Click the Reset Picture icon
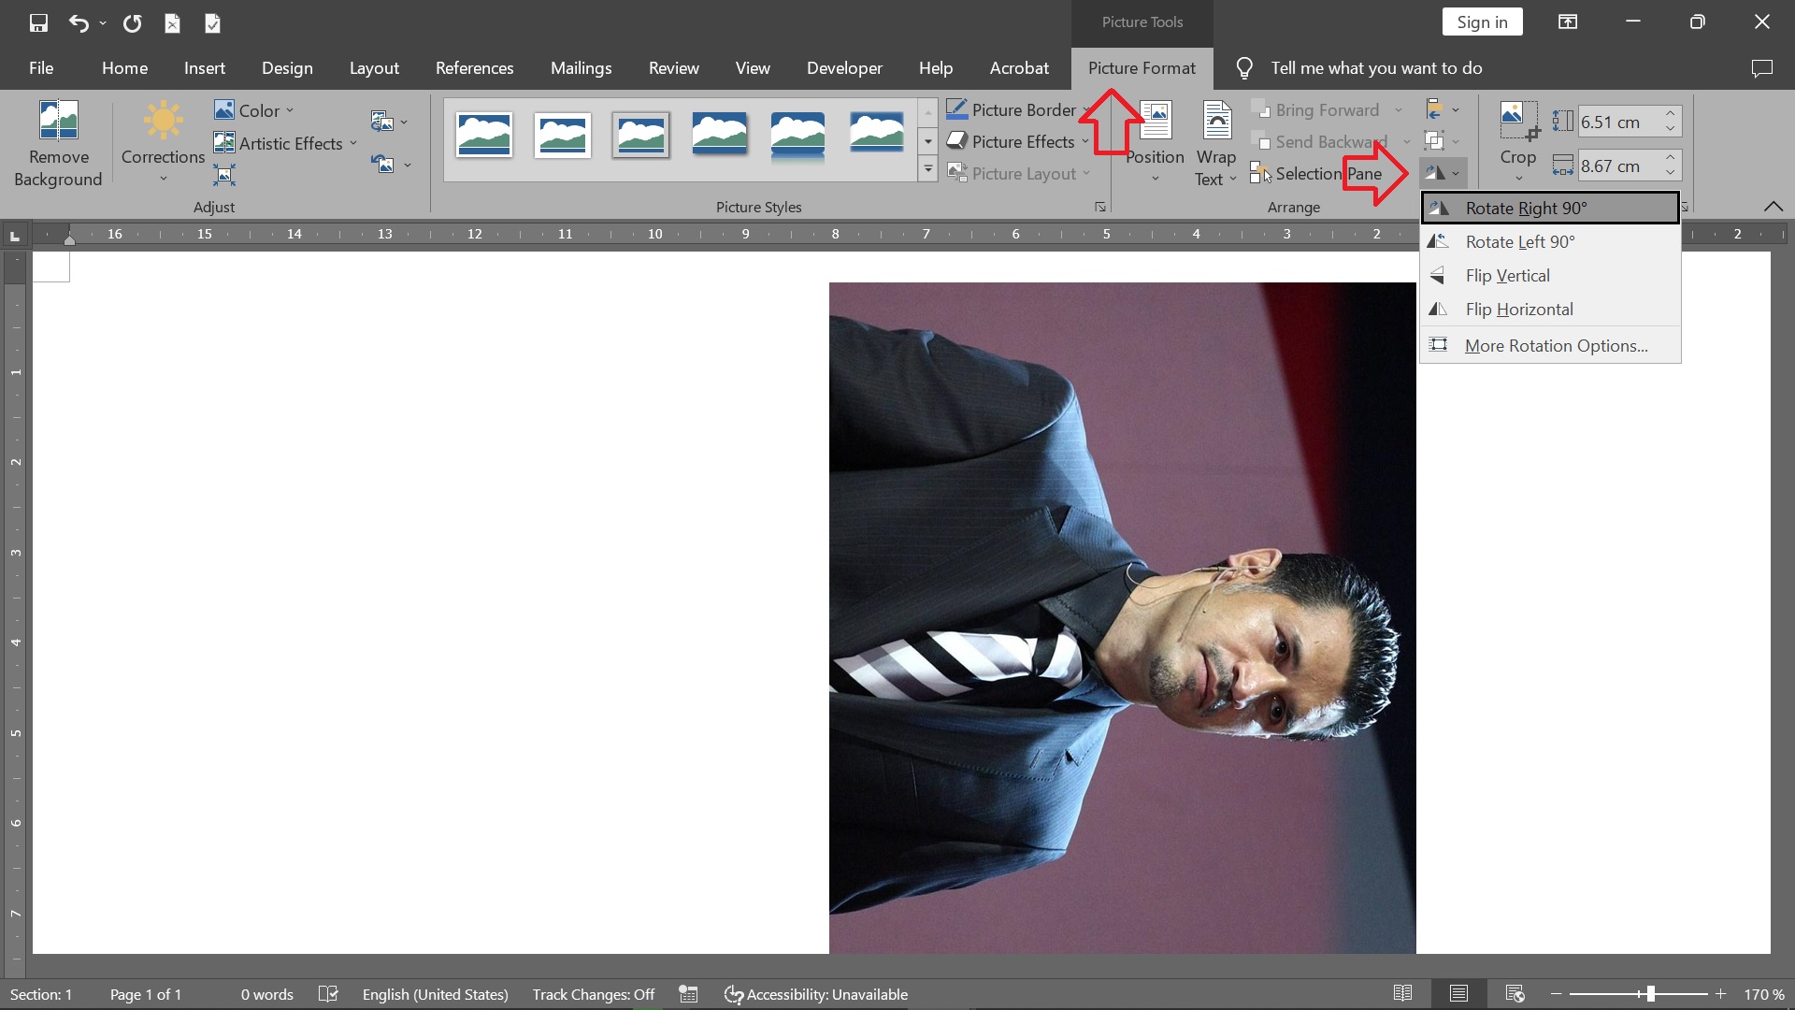1795x1010 pixels. (x=381, y=164)
